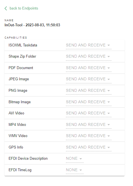Open the ISOXML Taskdata capability dropdown

click(89, 45)
